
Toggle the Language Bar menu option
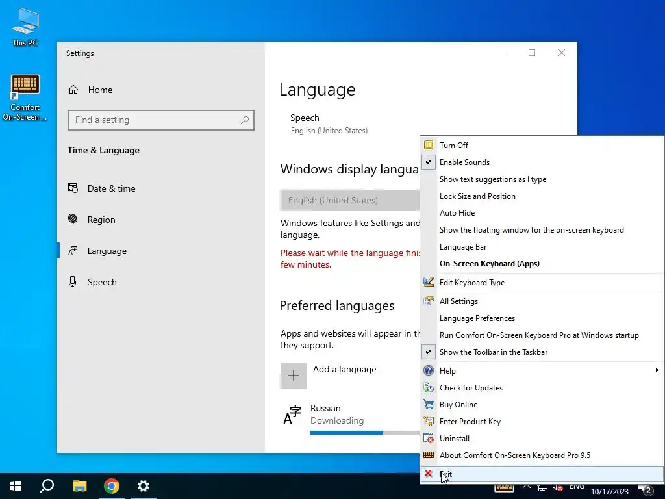pos(542,247)
